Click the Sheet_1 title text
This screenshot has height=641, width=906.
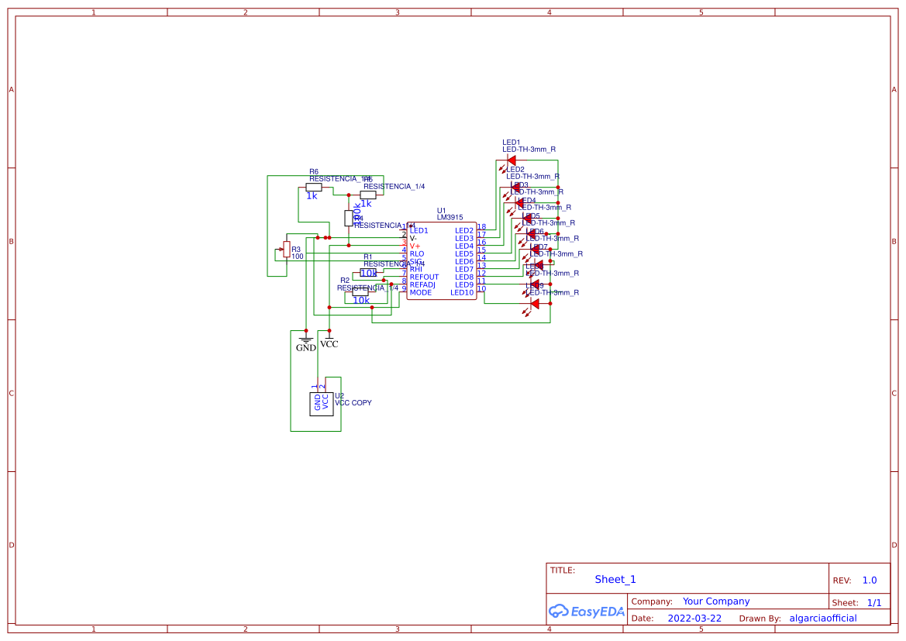coord(615,579)
